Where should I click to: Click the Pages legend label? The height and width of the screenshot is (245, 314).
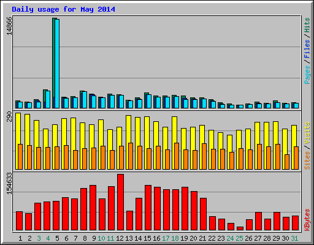[x=307, y=75]
